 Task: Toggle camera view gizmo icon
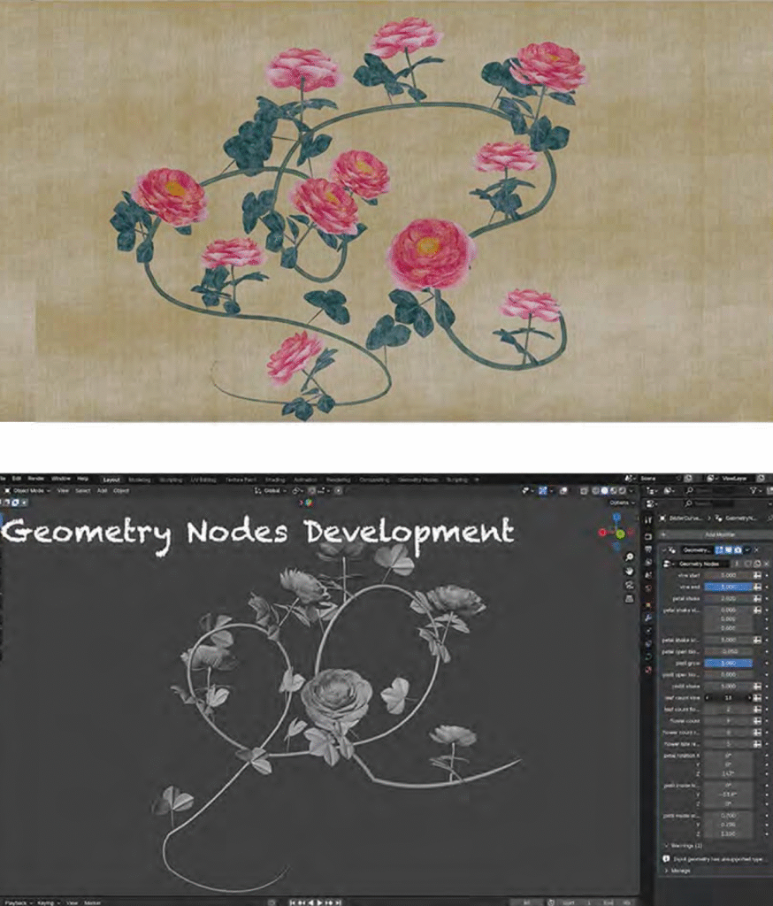629,585
